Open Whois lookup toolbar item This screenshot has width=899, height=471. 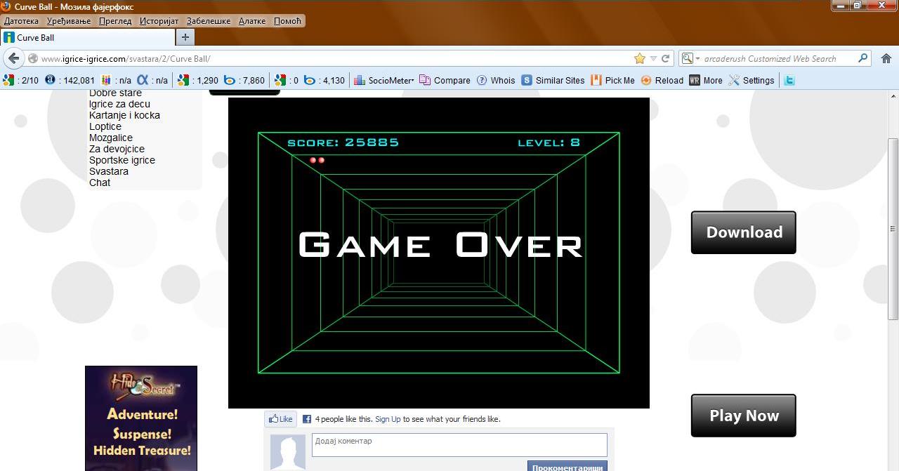point(496,80)
